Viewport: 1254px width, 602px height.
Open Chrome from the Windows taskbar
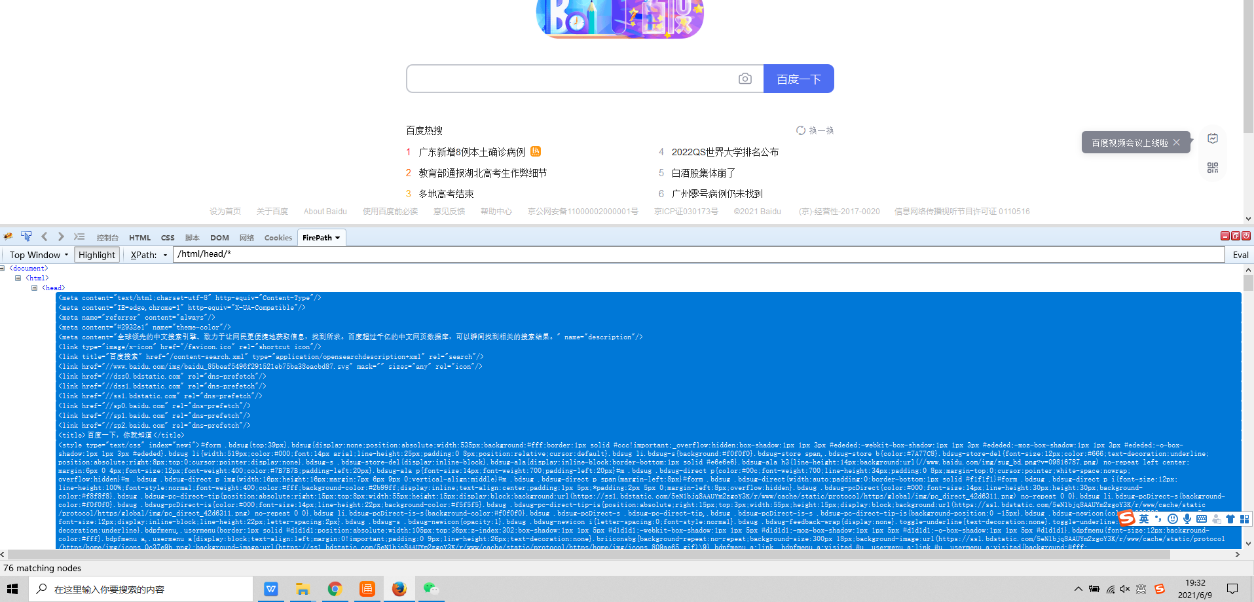click(335, 588)
